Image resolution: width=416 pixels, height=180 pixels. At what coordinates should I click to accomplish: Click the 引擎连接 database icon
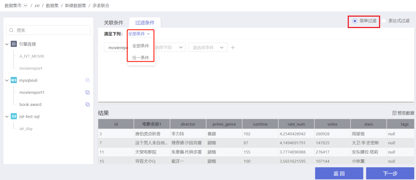coord(14,44)
